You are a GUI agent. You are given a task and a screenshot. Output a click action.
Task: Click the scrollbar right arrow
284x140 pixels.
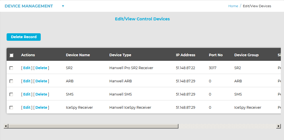[278, 126]
